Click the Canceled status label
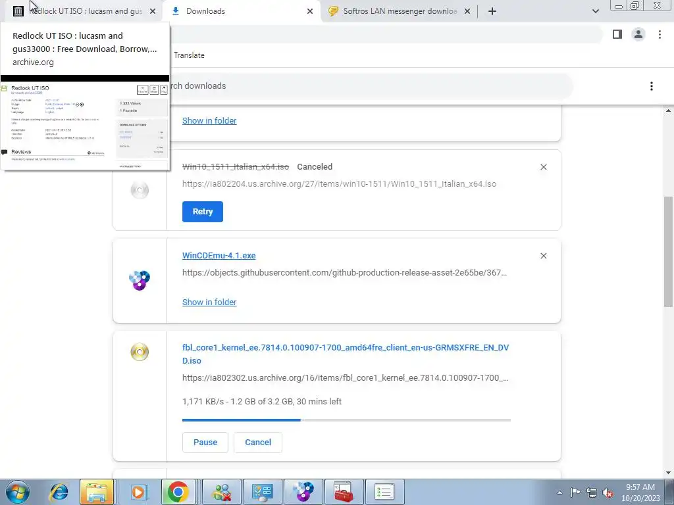Screen dimensions: 674x505 pos(315,166)
